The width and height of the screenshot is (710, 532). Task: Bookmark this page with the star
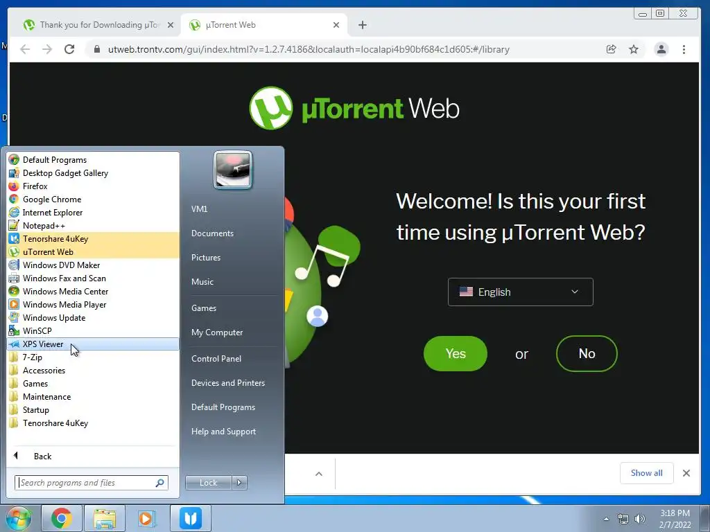634,49
